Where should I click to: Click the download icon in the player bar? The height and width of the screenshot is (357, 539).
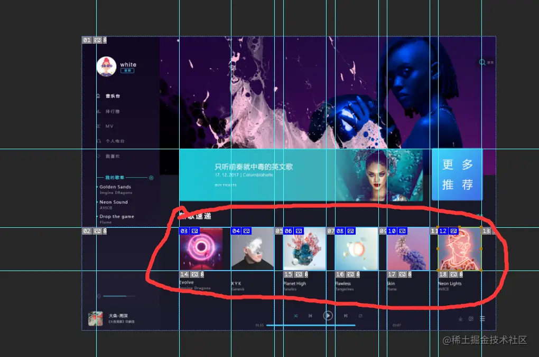pos(460,319)
